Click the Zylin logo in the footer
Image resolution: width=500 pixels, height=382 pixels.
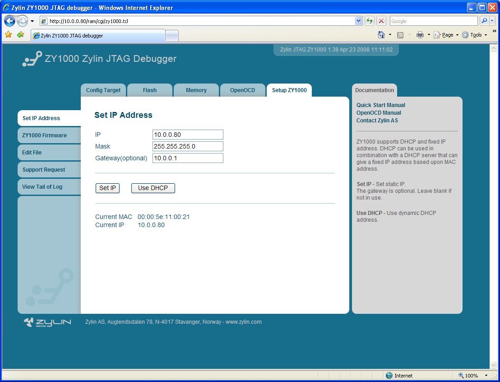pyautogui.click(x=47, y=322)
